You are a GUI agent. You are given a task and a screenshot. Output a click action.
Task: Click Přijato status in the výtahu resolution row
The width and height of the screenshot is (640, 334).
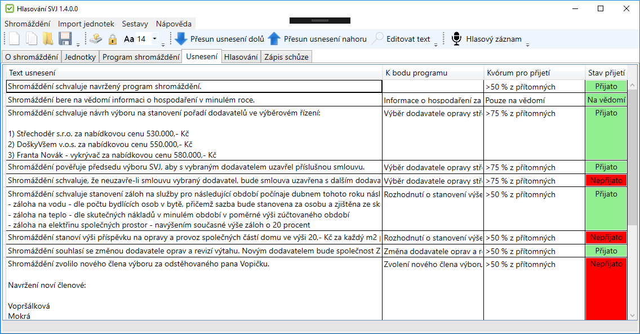[606, 251]
